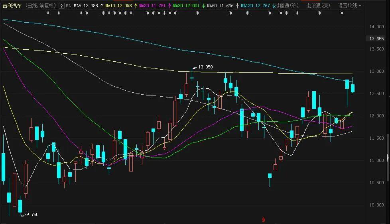The width and height of the screenshot is (390, 224).
Task: Switch to the 港股通(沪) tab
Action: click(287, 6)
